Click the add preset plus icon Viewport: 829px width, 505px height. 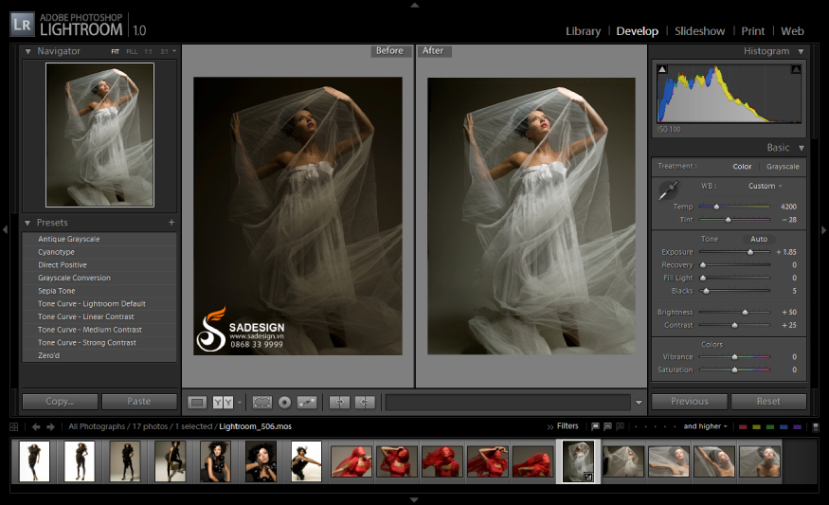pos(171,223)
